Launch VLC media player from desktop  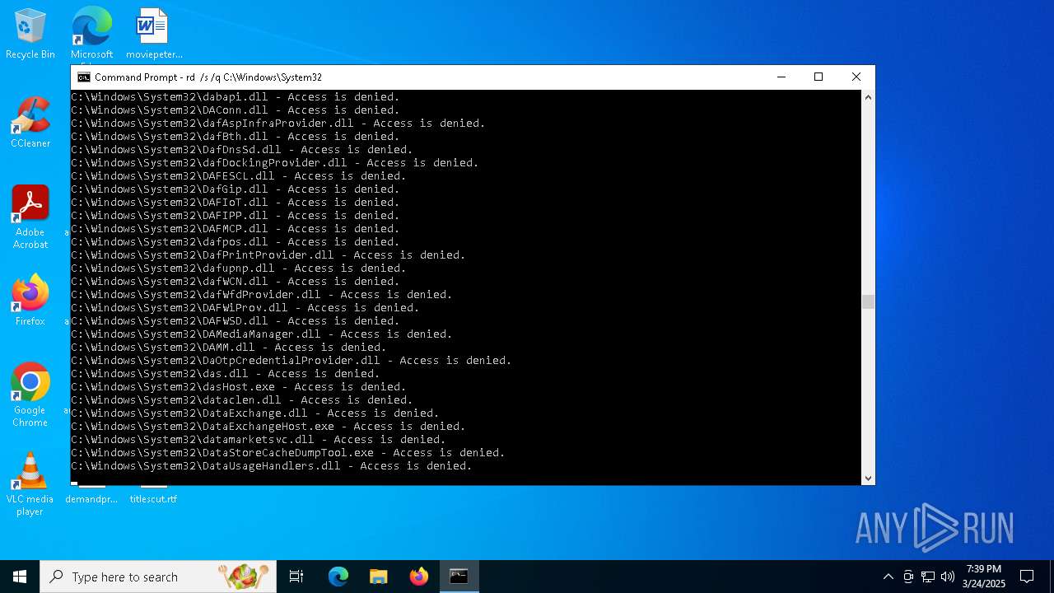pyautogui.click(x=30, y=484)
